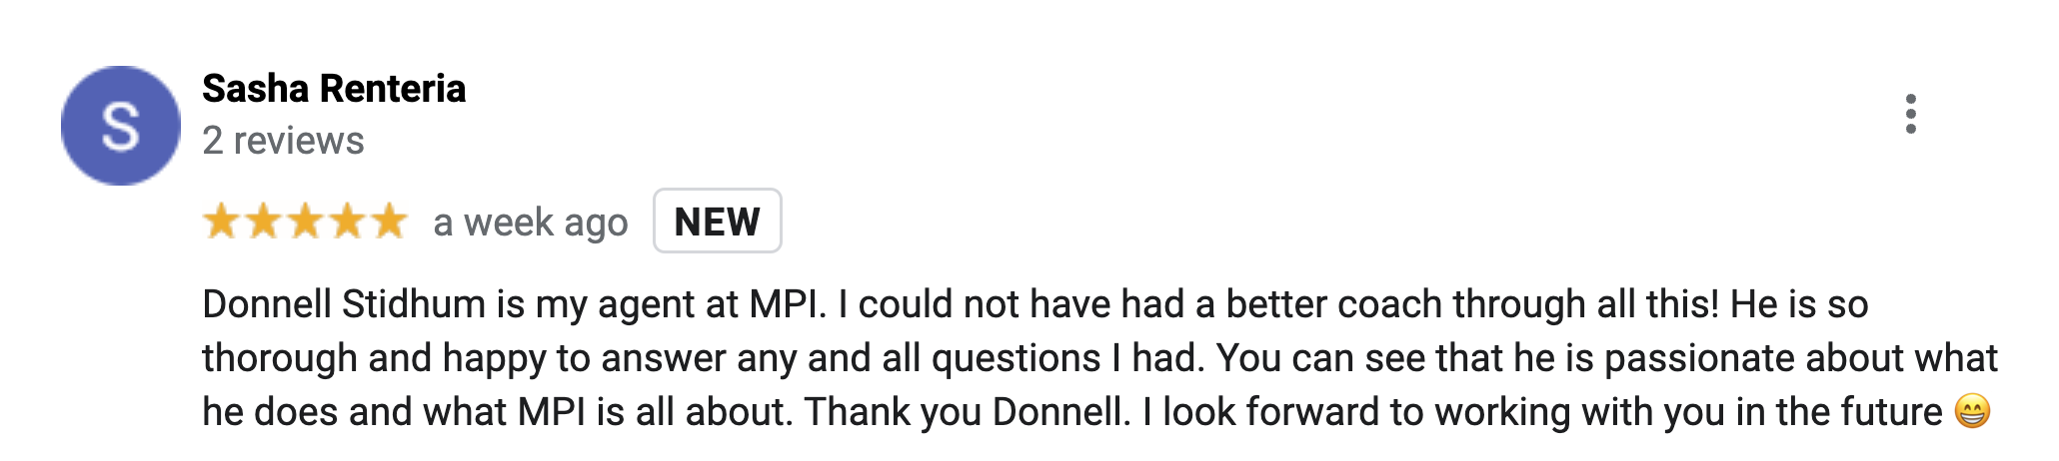
Task: Click 'Donnell Stidhum' in the review text
Action: (344, 304)
